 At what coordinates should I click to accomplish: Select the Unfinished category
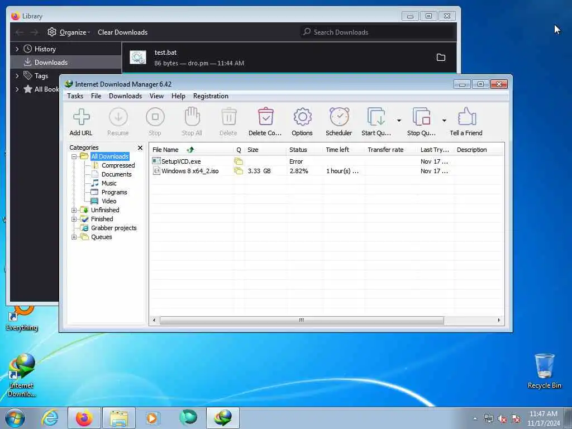[x=105, y=210]
